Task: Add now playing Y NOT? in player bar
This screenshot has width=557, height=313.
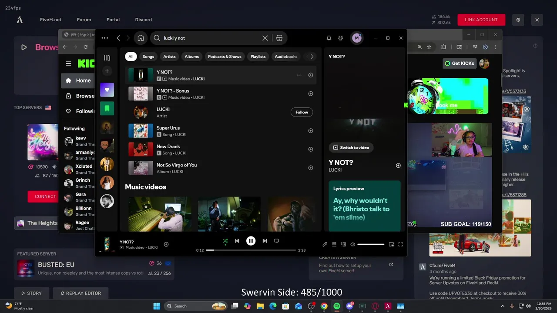Action: tap(166, 244)
